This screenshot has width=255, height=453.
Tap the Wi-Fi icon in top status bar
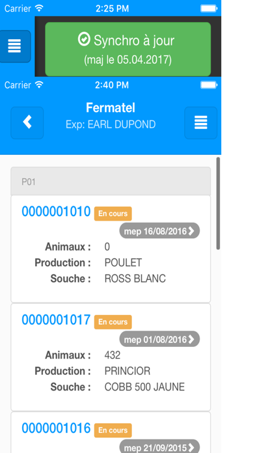click(38, 8)
